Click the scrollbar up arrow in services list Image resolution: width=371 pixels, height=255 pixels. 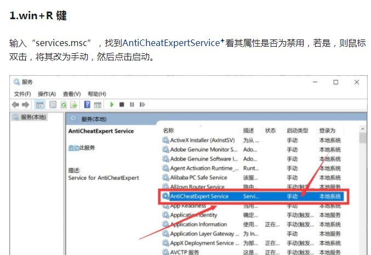coord(362,129)
